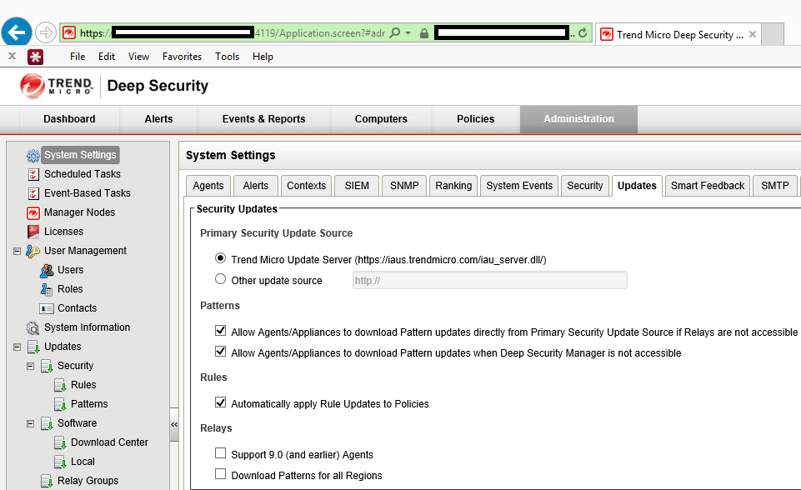Open the Computers navigation tab
The height and width of the screenshot is (490, 801).
point(381,119)
